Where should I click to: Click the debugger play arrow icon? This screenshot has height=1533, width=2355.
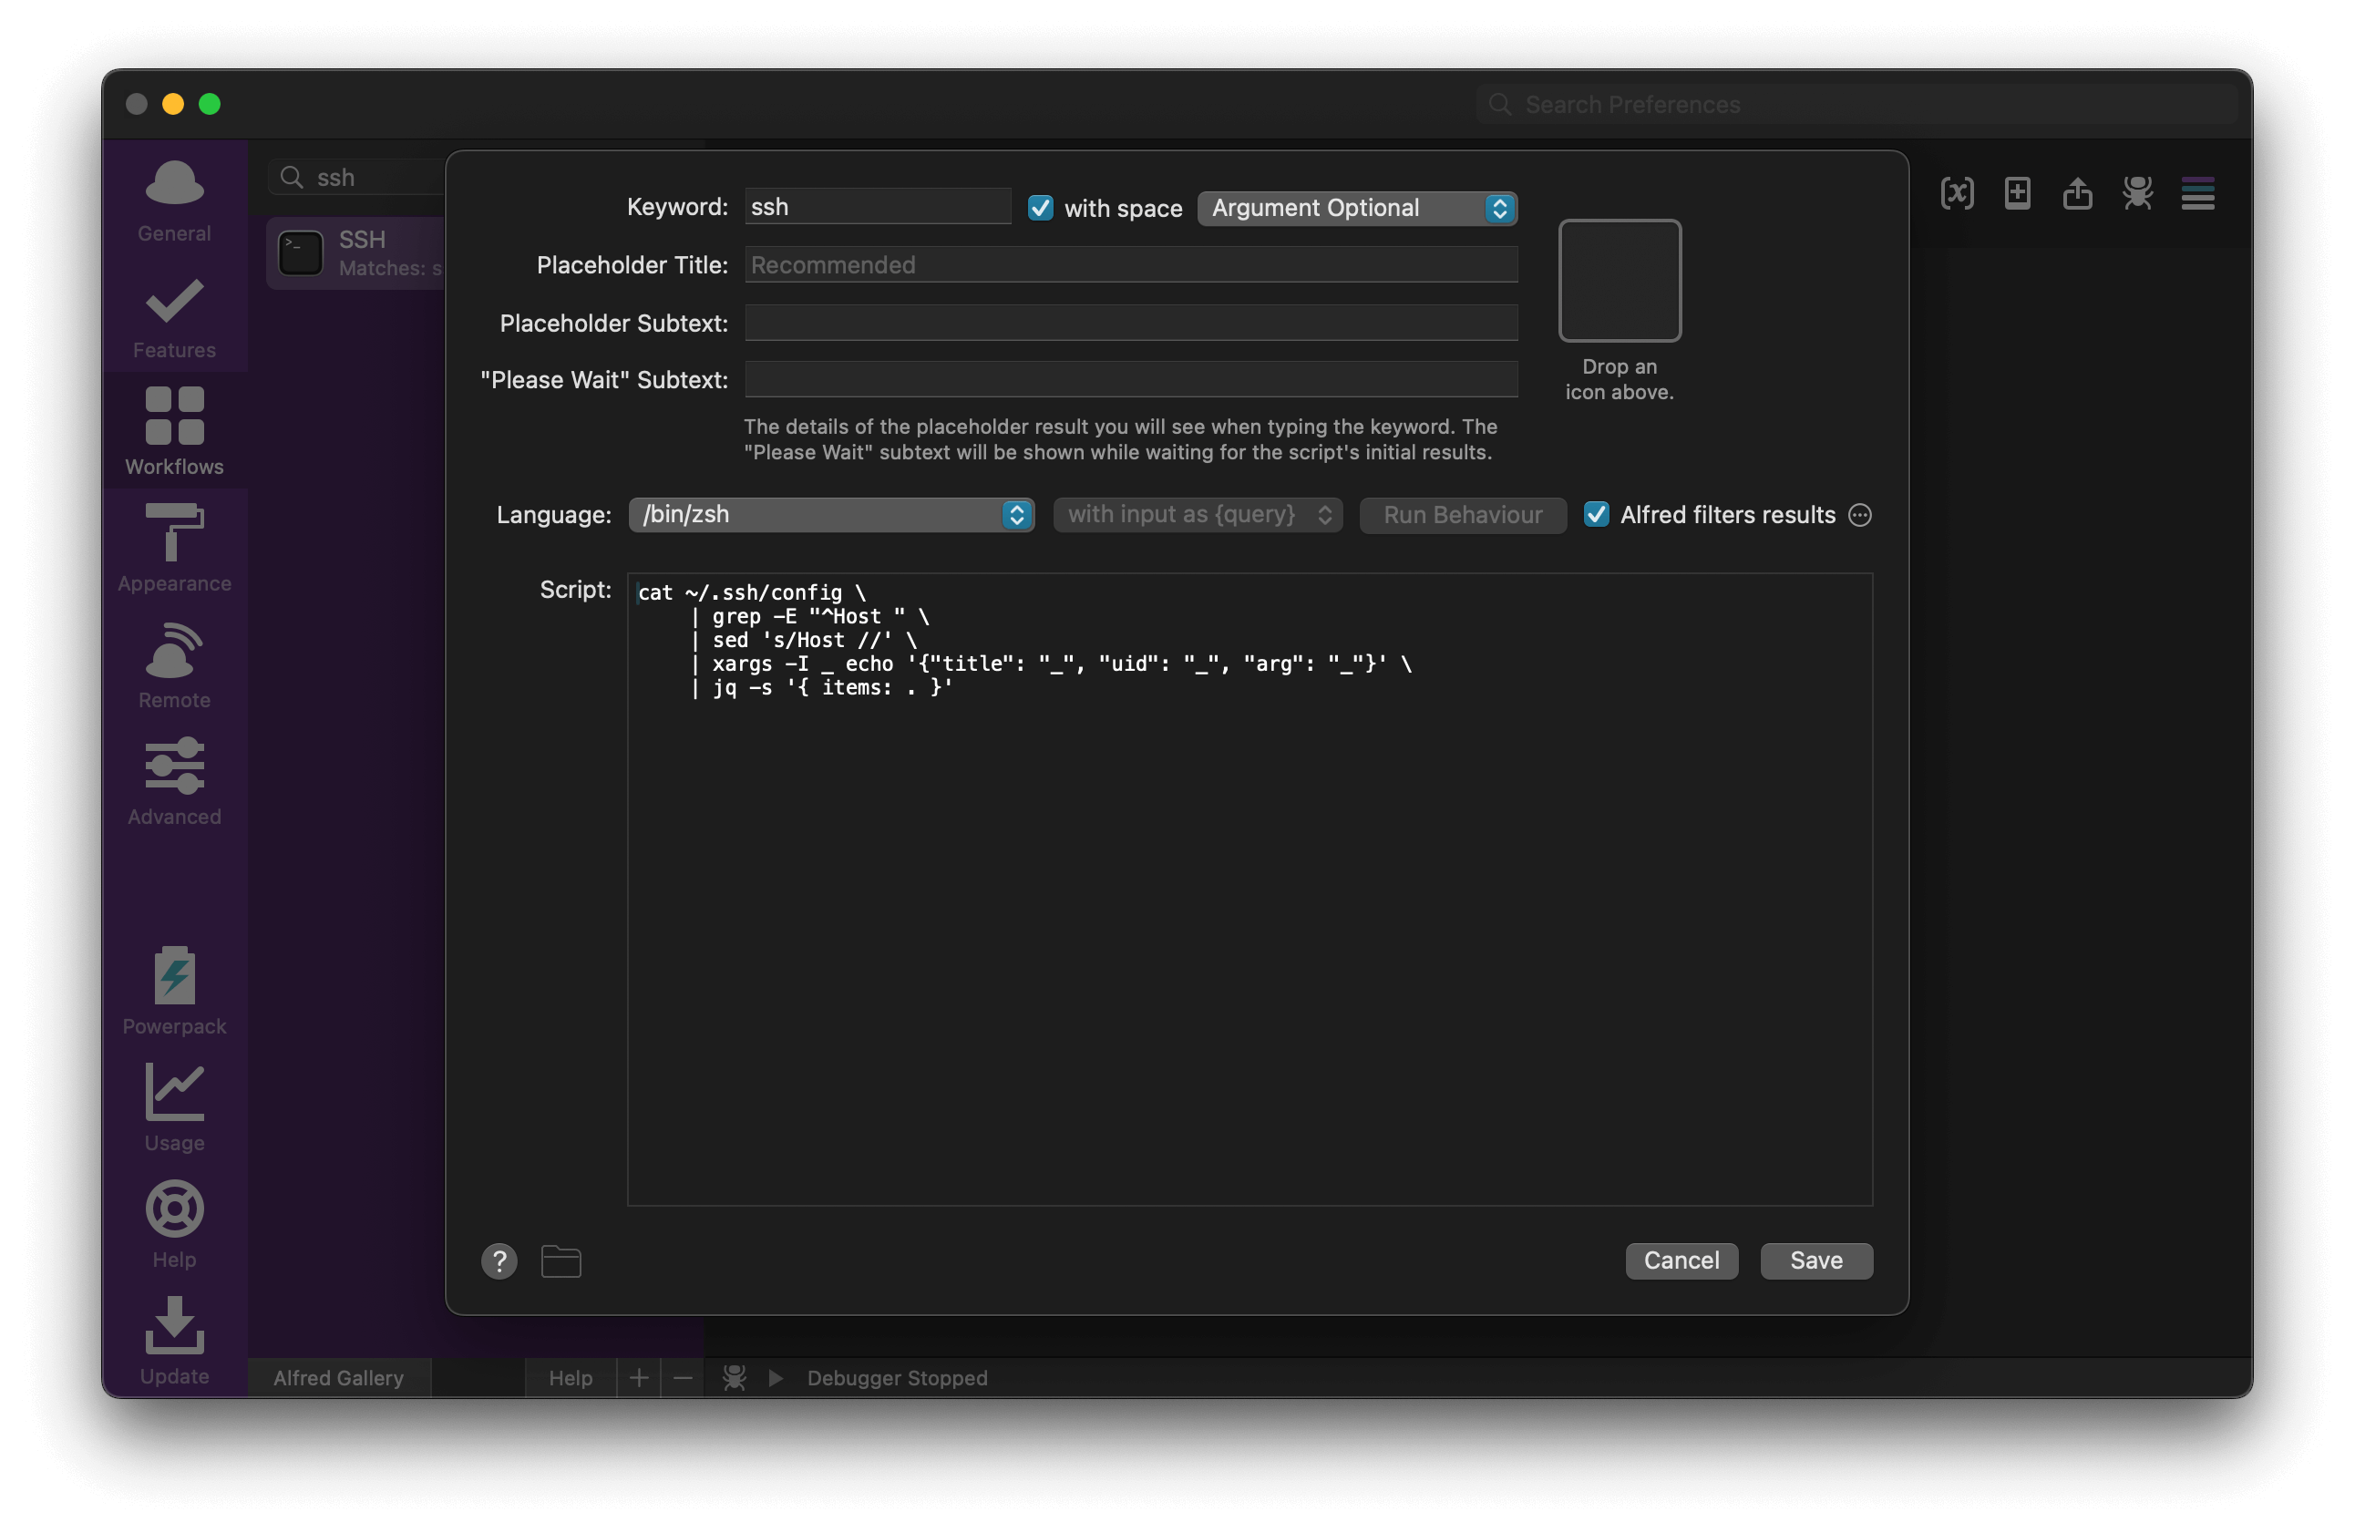pos(776,1378)
